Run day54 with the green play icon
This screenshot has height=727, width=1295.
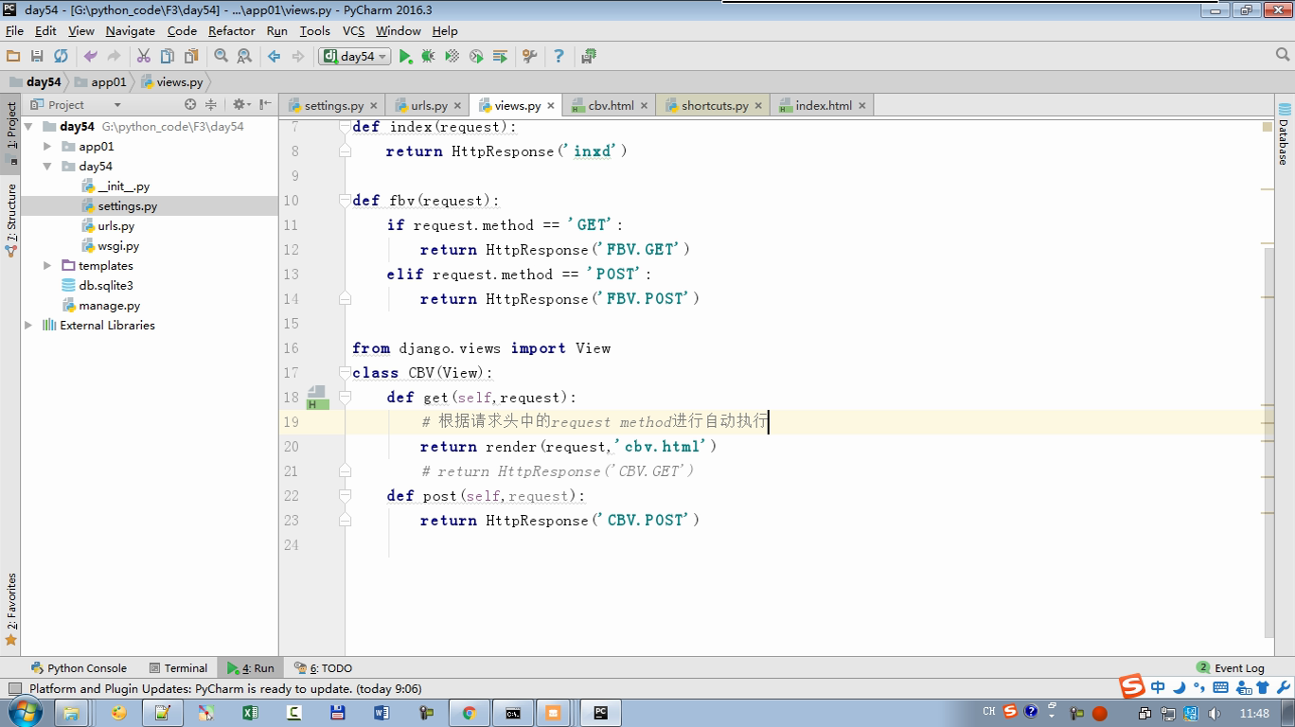pyautogui.click(x=405, y=57)
